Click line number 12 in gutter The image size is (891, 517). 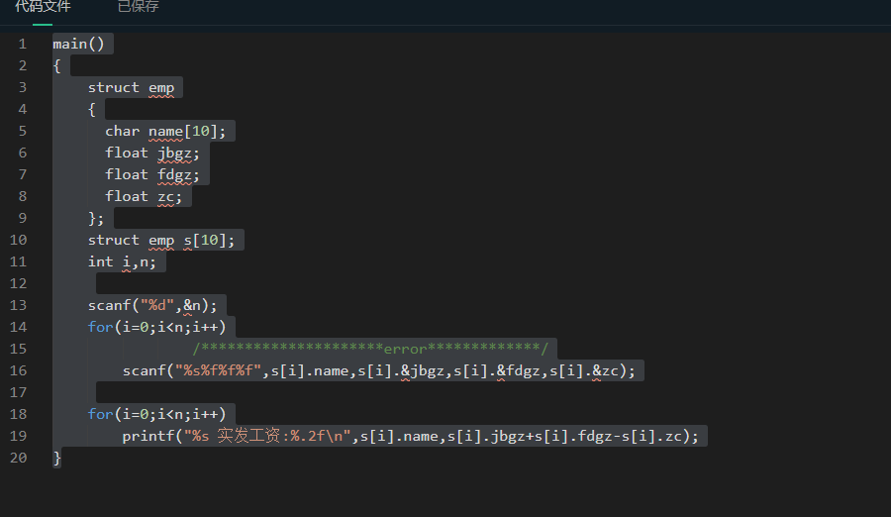[18, 284]
